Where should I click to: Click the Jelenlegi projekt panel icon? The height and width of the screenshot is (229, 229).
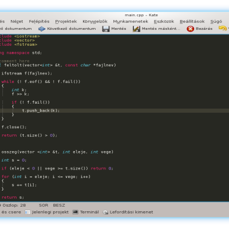[x=27, y=212]
